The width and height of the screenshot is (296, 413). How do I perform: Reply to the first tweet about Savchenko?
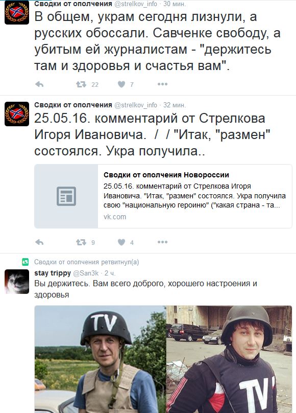pos(39,84)
